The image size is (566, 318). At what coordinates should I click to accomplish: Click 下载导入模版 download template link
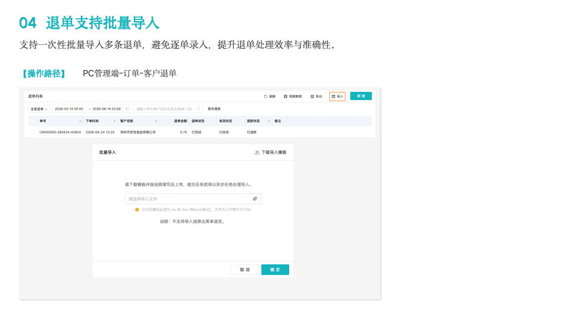point(270,153)
